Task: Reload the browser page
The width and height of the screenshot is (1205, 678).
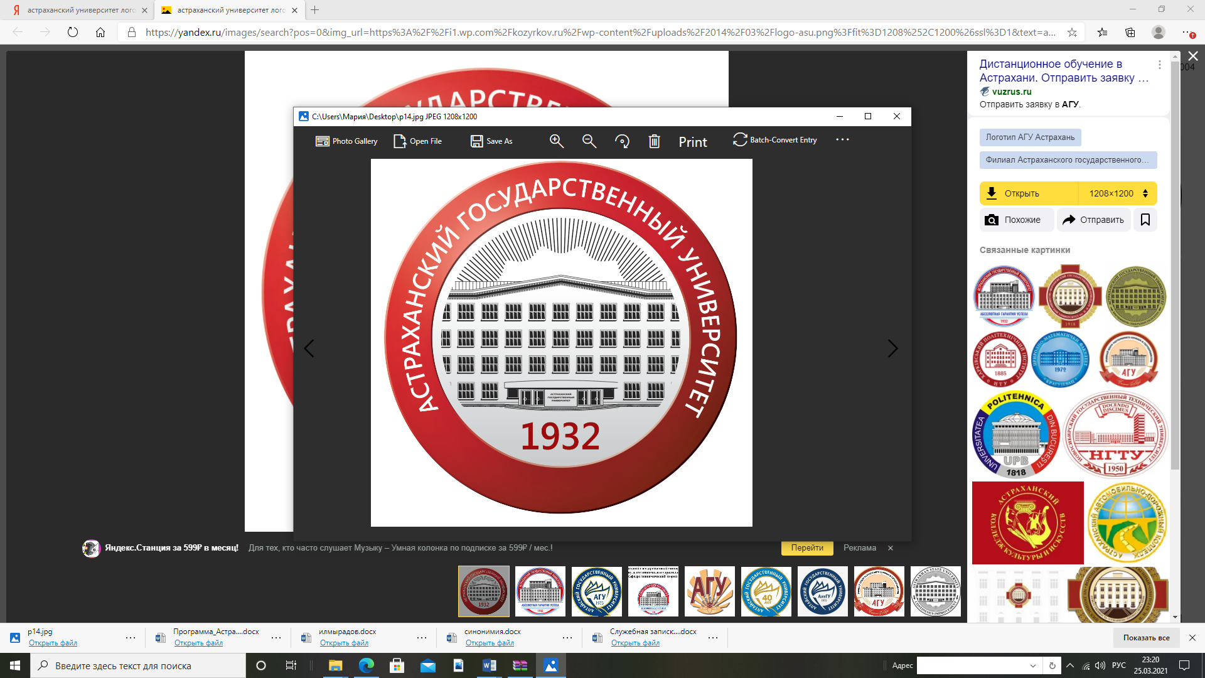Action: [x=73, y=32]
